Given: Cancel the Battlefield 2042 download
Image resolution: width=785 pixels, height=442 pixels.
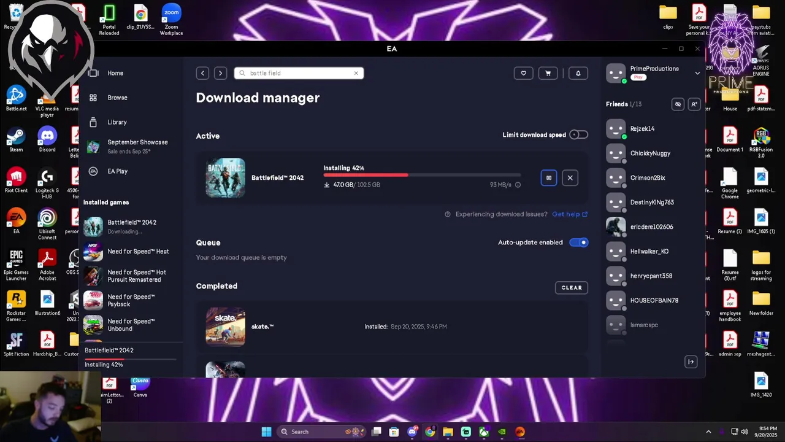Looking at the screenshot, I should click(570, 178).
